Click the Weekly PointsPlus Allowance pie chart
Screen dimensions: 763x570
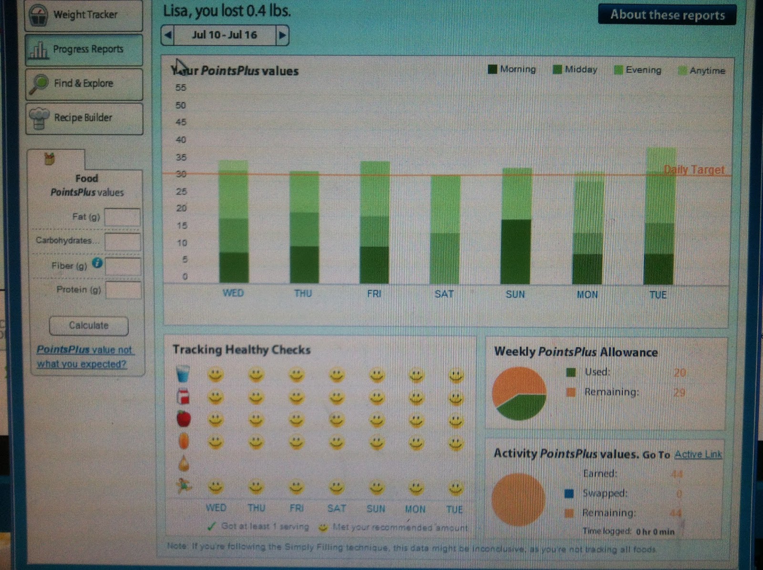[x=519, y=394]
